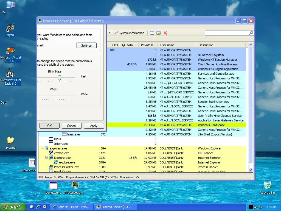Viewport: 281px width, 211px height.
Task: Click Show Desktop quick launch icon
Action: [x=32, y=207]
